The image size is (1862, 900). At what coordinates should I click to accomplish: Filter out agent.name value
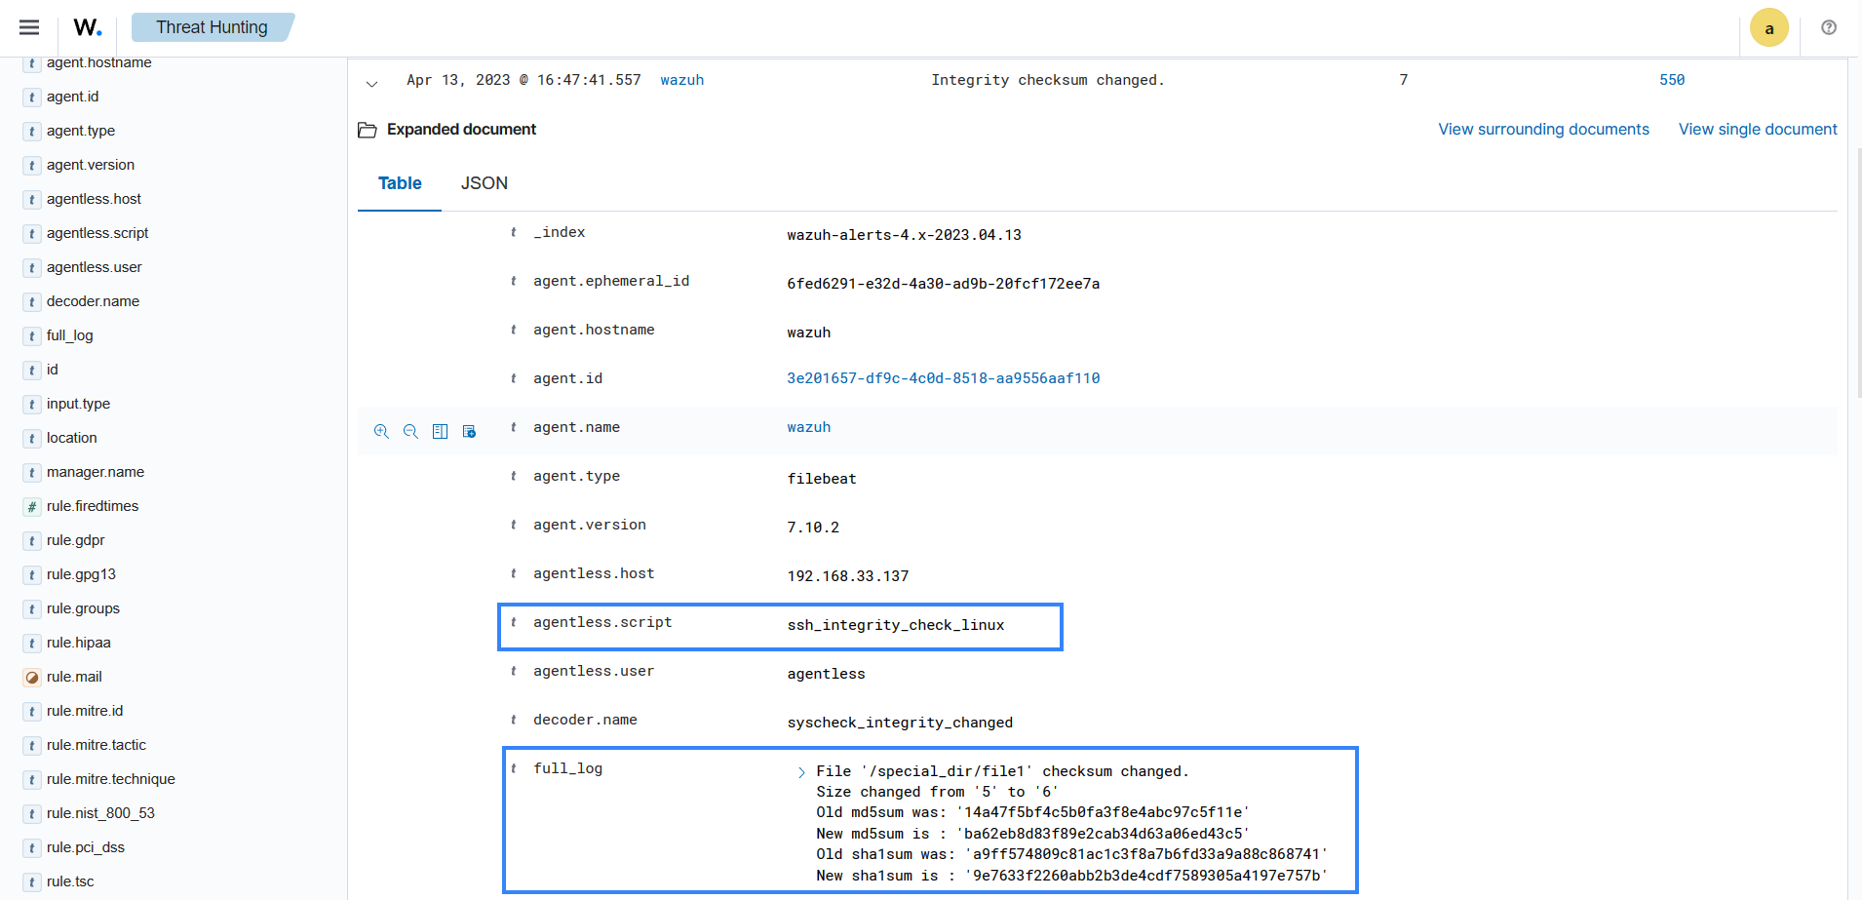pyautogui.click(x=410, y=431)
